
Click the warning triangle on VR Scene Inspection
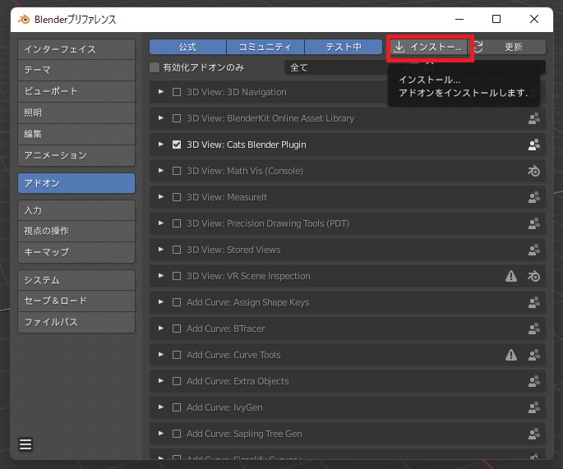511,276
